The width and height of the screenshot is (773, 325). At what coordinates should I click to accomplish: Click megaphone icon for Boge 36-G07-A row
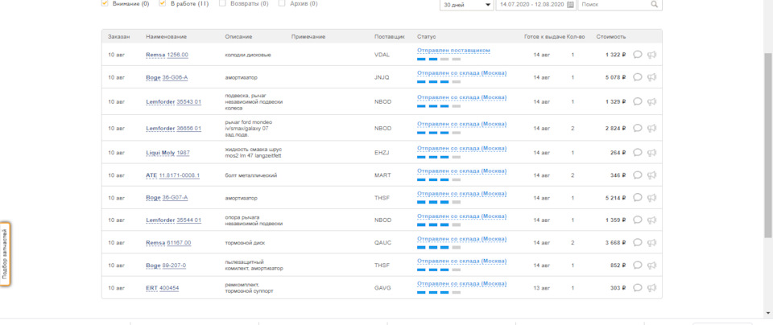coord(651,197)
